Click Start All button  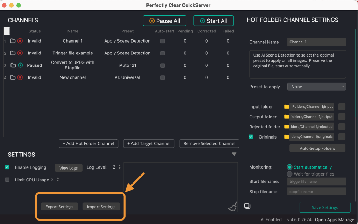click(214, 21)
